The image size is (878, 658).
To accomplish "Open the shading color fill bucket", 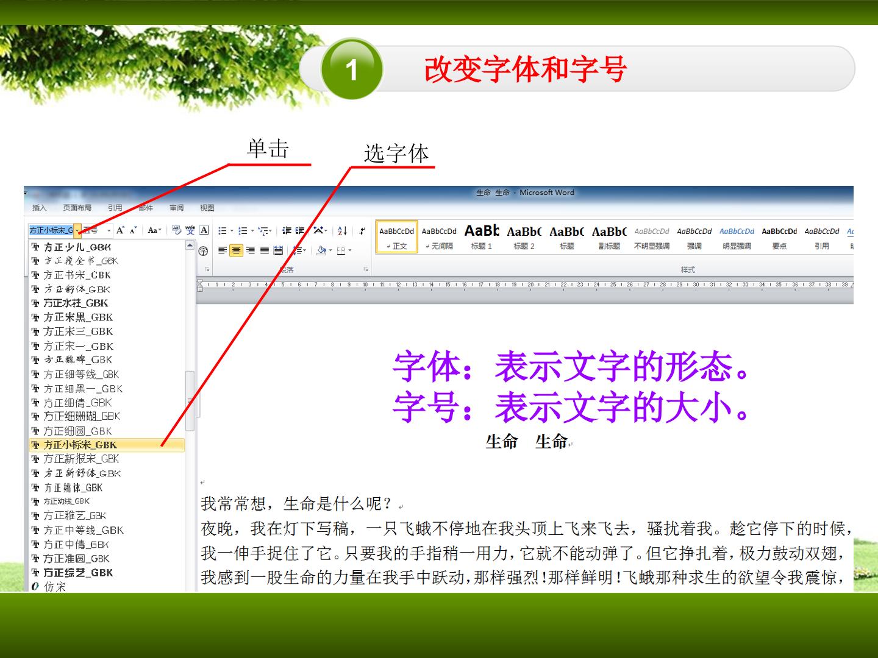I will point(321,250).
